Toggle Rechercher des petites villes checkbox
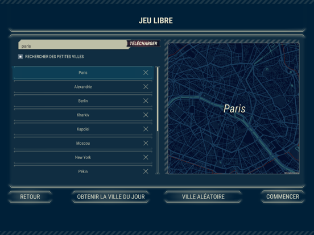314x235 pixels. pyautogui.click(x=20, y=57)
